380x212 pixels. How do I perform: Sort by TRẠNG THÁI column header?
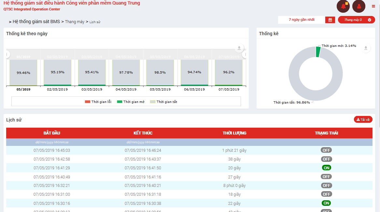327,133
